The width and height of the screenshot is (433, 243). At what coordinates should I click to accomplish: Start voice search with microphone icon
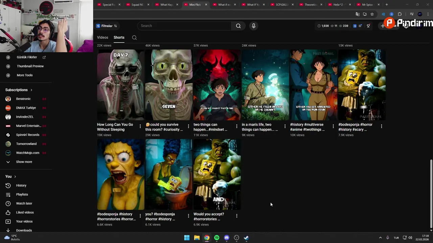coord(253,26)
